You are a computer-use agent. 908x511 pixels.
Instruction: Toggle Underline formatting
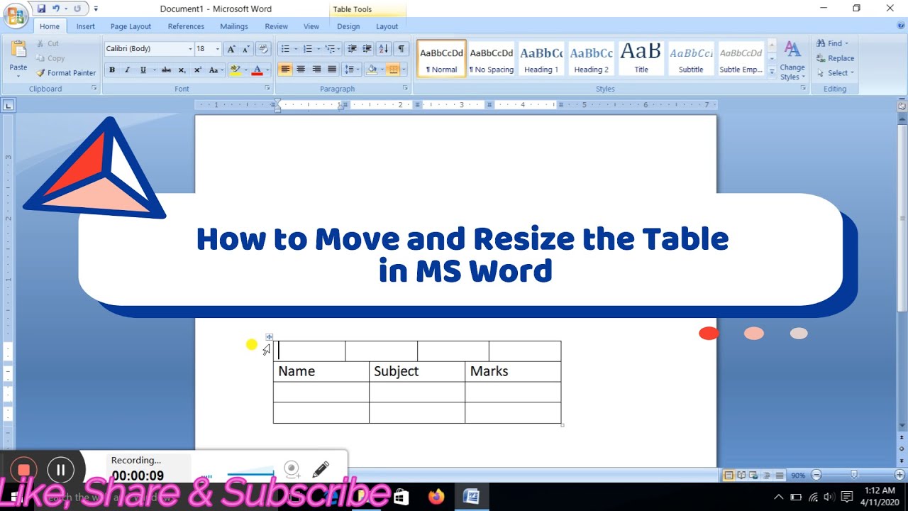[143, 70]
